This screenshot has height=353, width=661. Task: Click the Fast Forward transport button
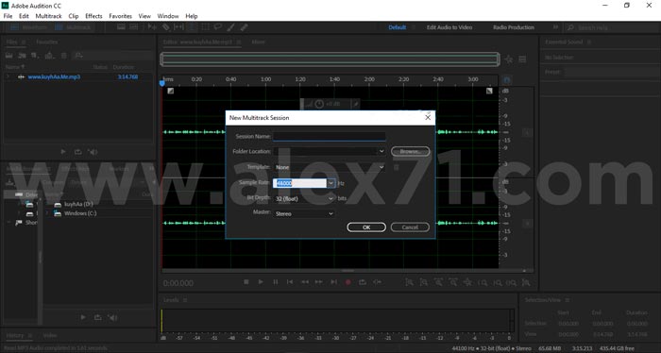coord(319,282)
